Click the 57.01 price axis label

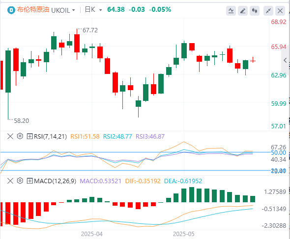tap(279, 126)
